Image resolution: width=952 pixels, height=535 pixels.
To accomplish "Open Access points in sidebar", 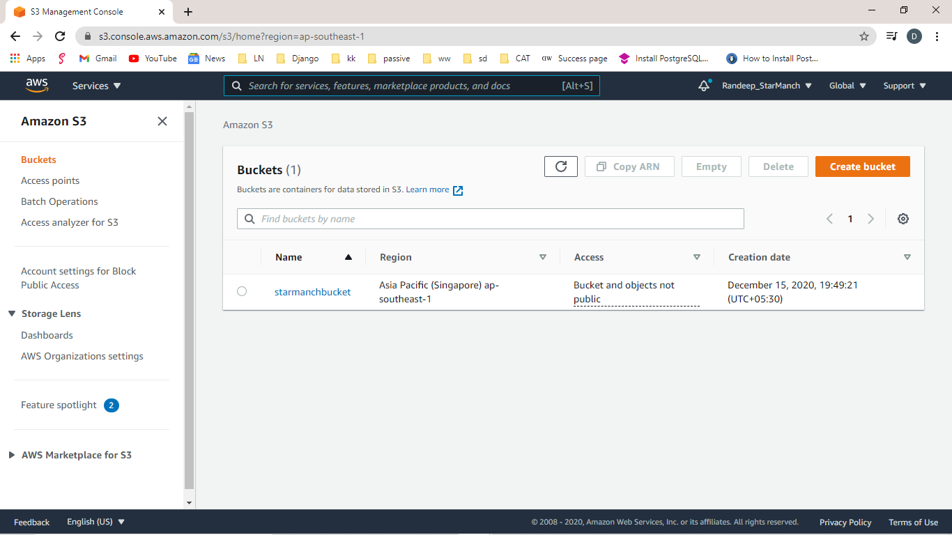I will click(x=50, y=180).
